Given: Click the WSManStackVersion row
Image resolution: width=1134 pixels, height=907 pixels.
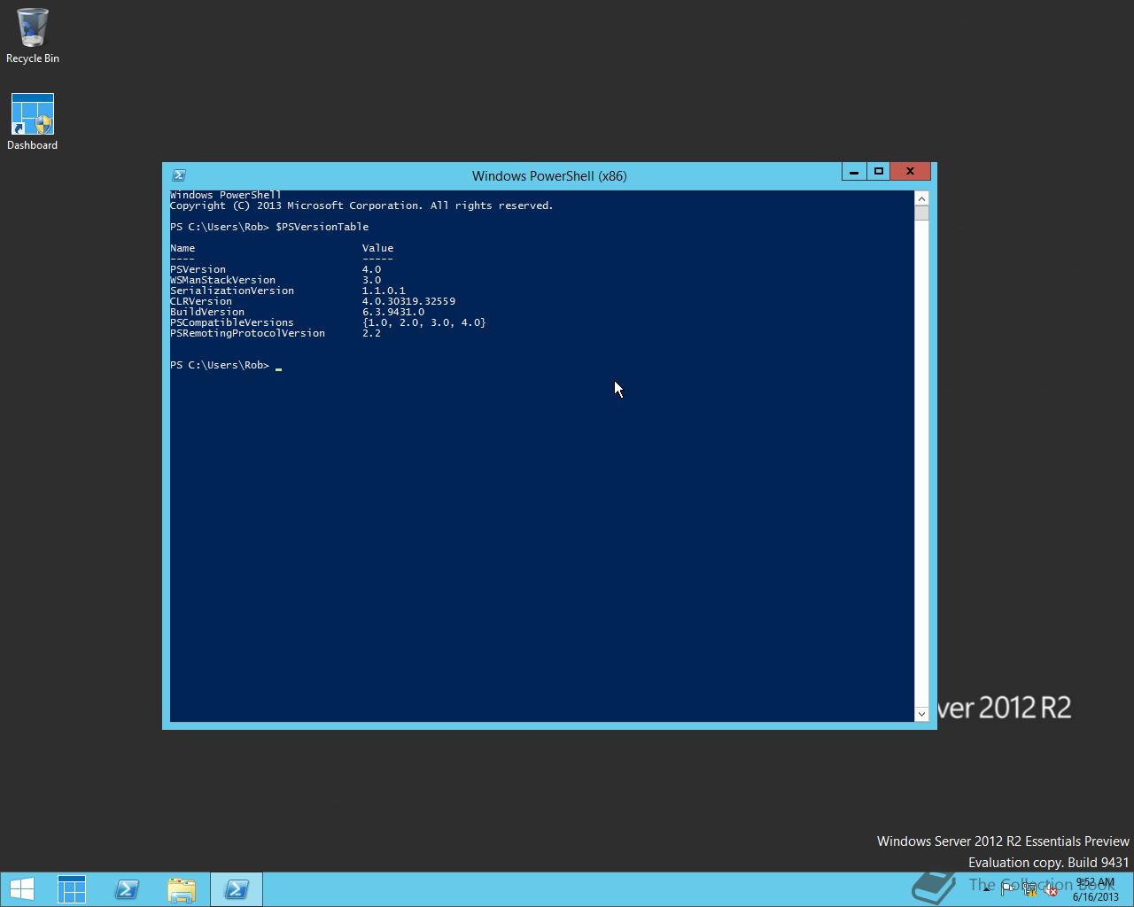Looking at the screenshot, I should 276,280.
